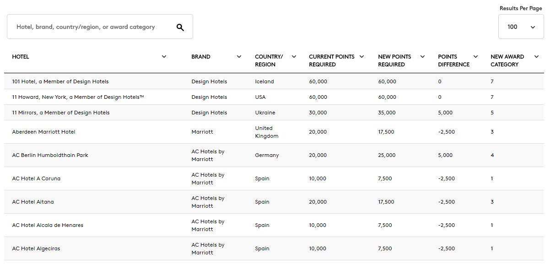Click award category 5 for 11 Mirrors
Image resolution: width=550 pixels, height=264 pixels.
click(492, 113)
